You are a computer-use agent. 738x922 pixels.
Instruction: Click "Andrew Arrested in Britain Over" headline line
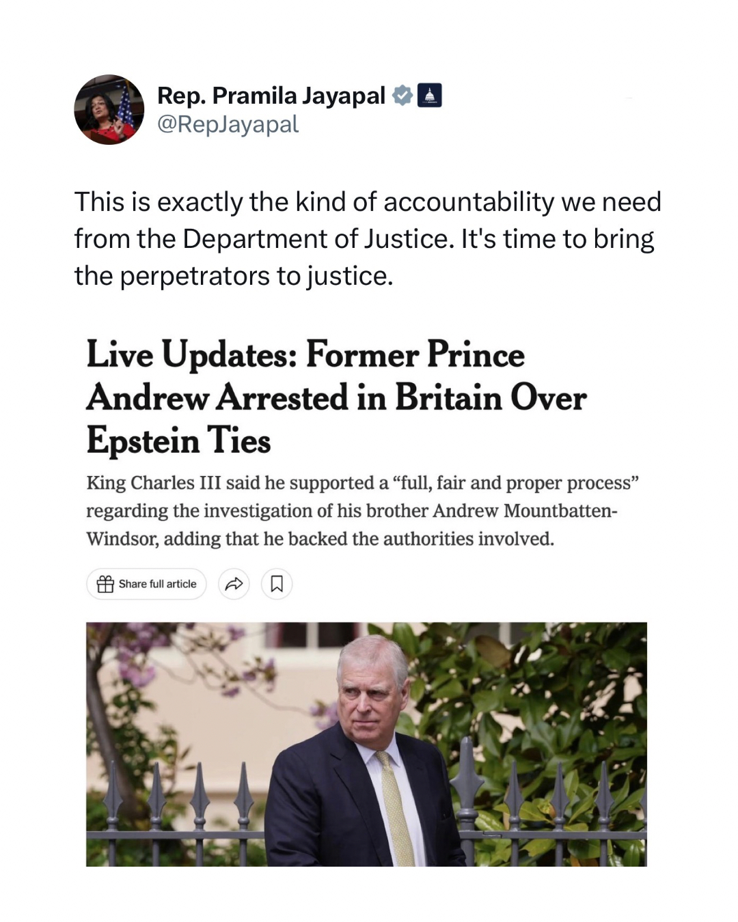point(336,398)
